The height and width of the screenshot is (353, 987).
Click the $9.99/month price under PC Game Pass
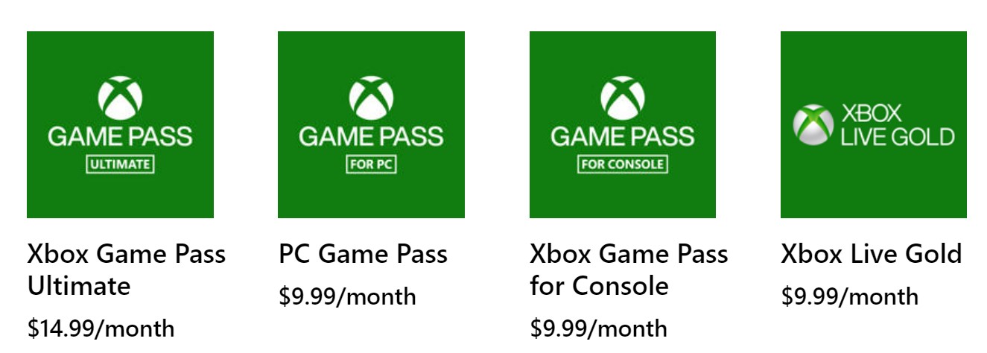point(347,296)
